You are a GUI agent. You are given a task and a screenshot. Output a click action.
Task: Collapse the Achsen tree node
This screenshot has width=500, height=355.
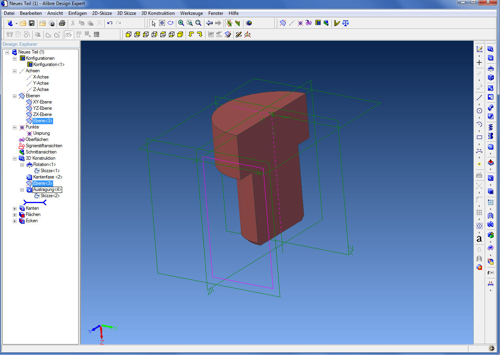[14, 71]
